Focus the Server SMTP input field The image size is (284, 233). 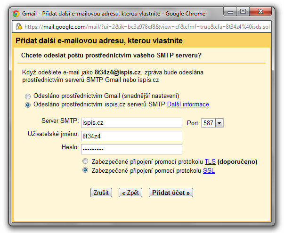131,123
